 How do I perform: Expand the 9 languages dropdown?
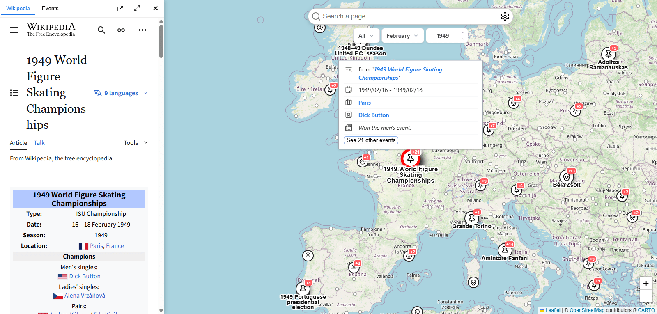pos(121,93)
